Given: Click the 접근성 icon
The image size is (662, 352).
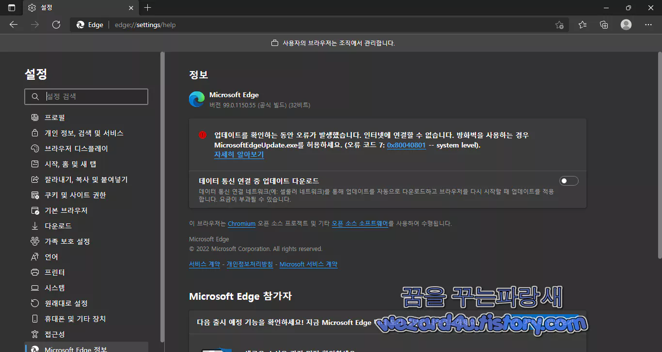Looking at the screenshot, I should pos(35,334).
